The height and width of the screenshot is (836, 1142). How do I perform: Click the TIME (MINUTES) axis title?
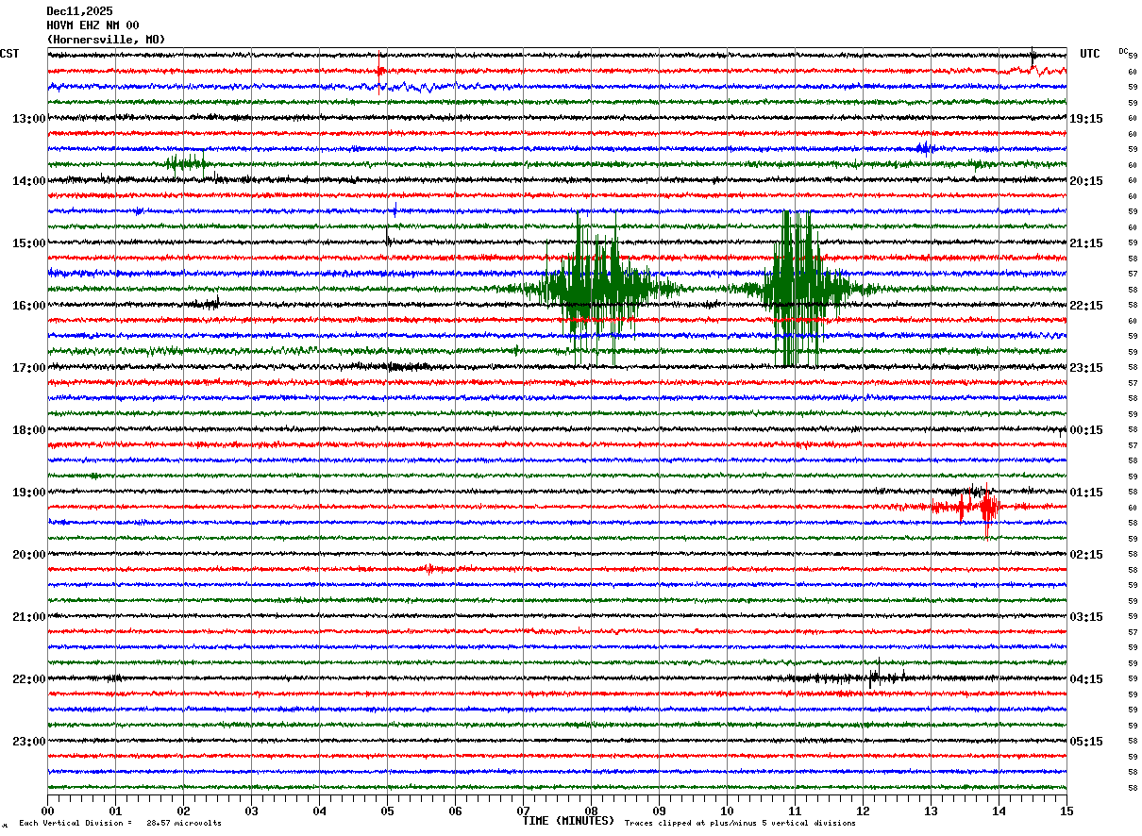click(568, 821)
